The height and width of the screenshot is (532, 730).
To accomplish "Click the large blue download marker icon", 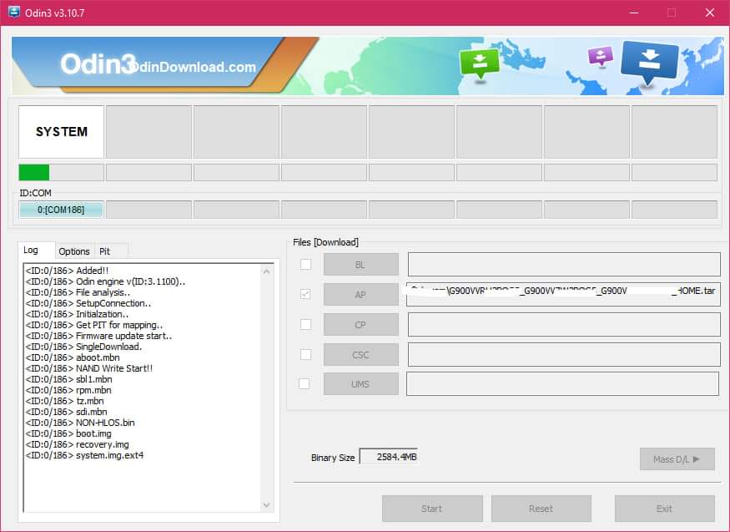I will (x=649, y=63).
